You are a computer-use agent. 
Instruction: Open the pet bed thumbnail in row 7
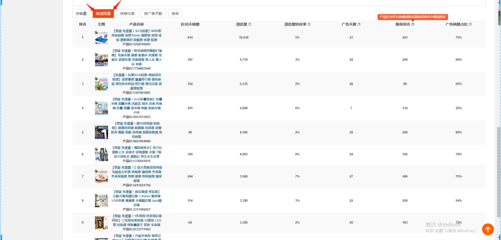pos(101,177)
